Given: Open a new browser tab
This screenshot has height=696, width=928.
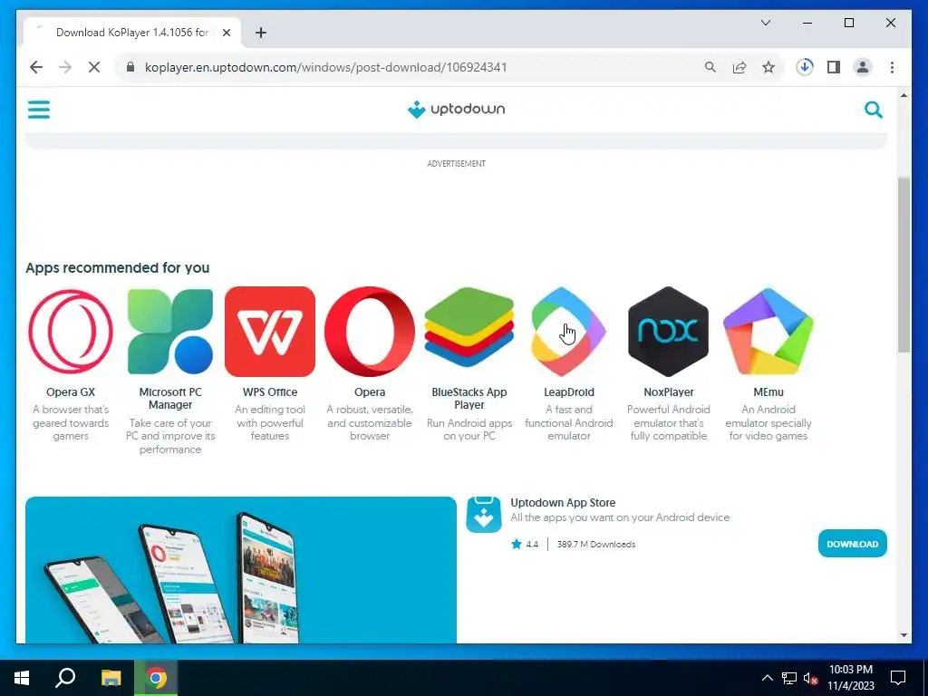Looking at the screenshot, I should pos(261,33).
